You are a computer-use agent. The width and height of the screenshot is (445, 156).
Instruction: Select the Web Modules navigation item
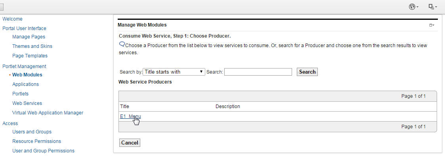tap(27, 75)
